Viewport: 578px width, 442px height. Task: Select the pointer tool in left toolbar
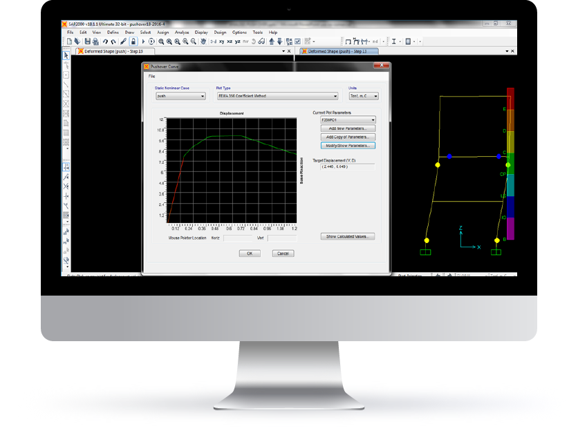(x=66, y=55)
